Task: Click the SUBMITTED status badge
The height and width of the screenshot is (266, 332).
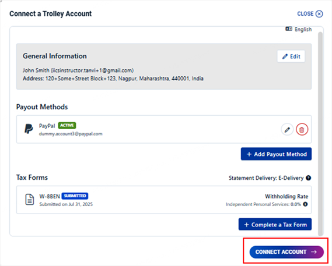Action: click(x=75, y=196)
